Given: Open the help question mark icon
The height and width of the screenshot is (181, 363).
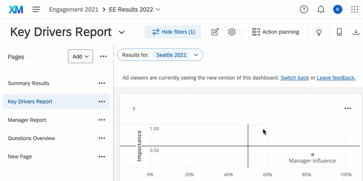Looking at the screenshot, I should (304, 9).
